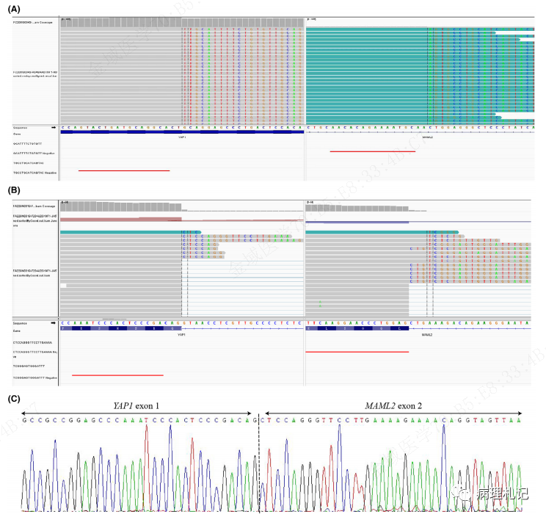
Task: Click the Sequence strand arrow in panel A
Action: click(x=53, y=126)
